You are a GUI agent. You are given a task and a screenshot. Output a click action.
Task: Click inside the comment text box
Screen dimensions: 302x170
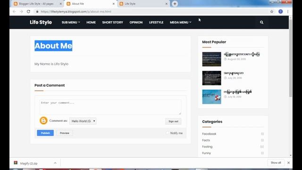point(110,107)
